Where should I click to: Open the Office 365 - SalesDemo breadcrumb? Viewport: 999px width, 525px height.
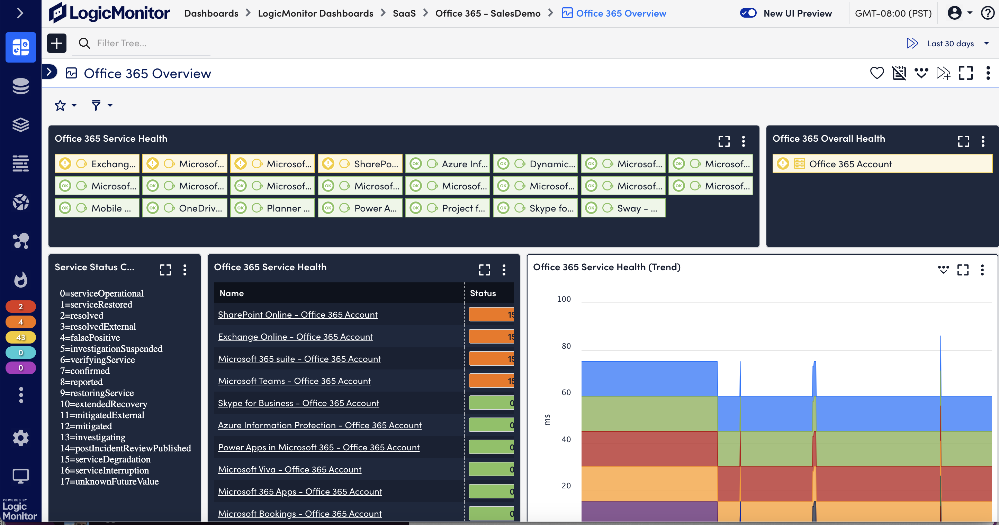click(487, 13)
